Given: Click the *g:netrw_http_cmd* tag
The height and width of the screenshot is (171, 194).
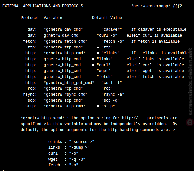Looking at the screenshot, I should point(64,53).
